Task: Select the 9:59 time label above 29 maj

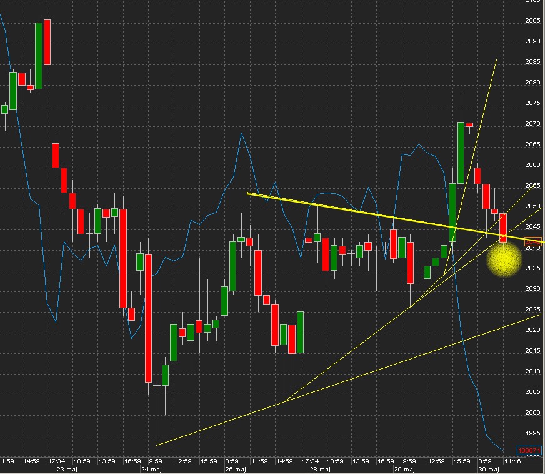Action: (x=409, y=461)
